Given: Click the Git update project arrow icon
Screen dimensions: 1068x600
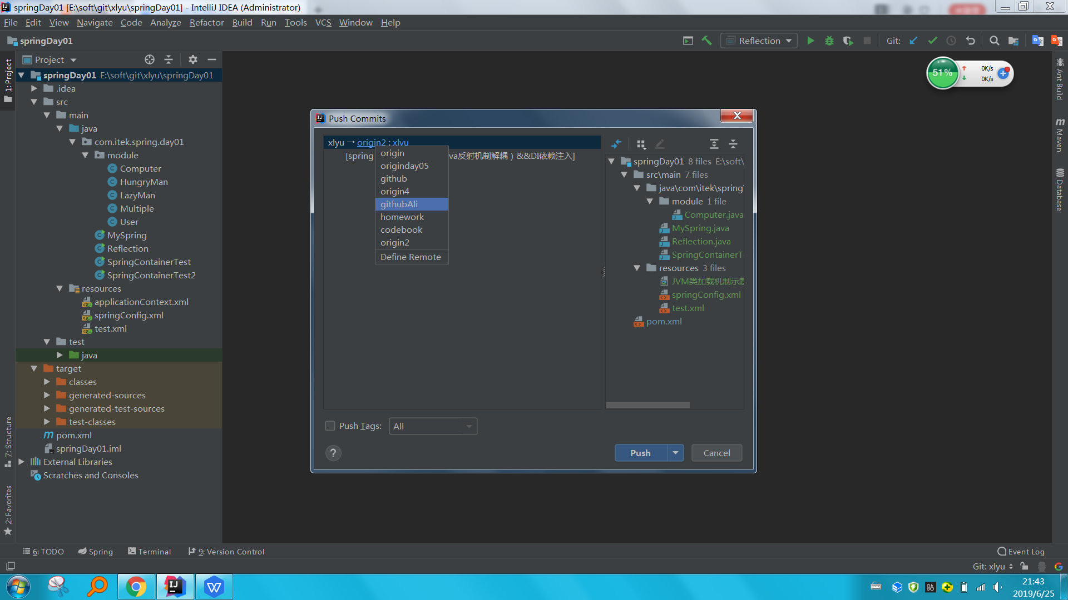Looking at the screenshot, I should tap(913, 41).
